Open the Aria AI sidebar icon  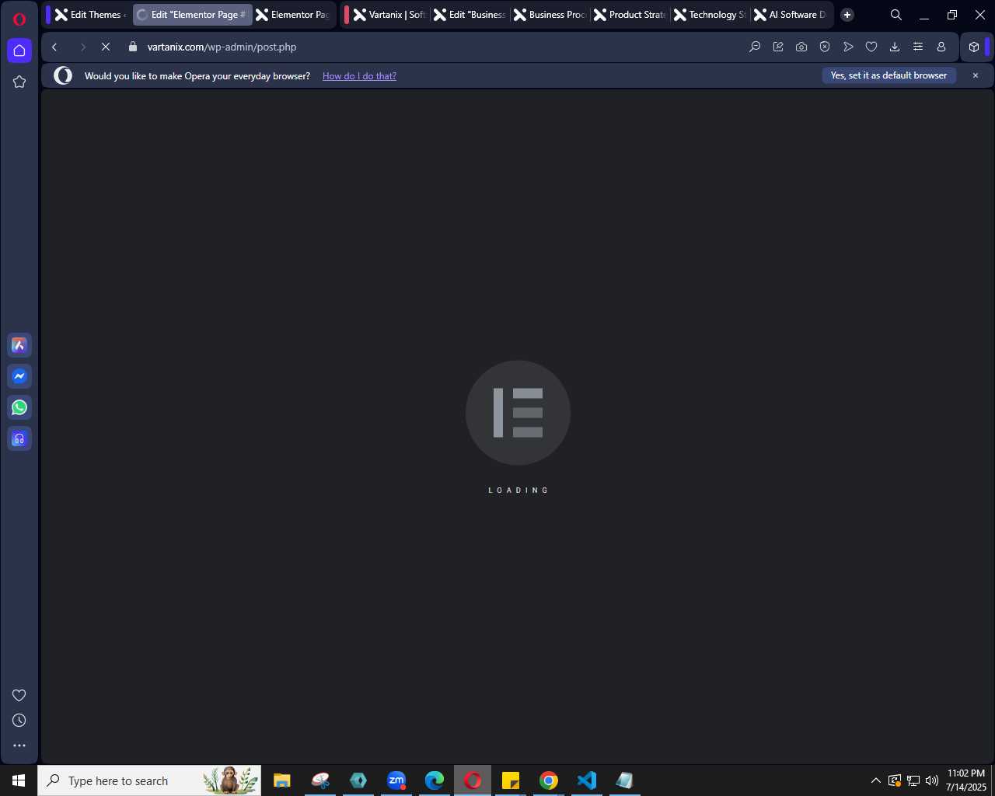(19, 345)
